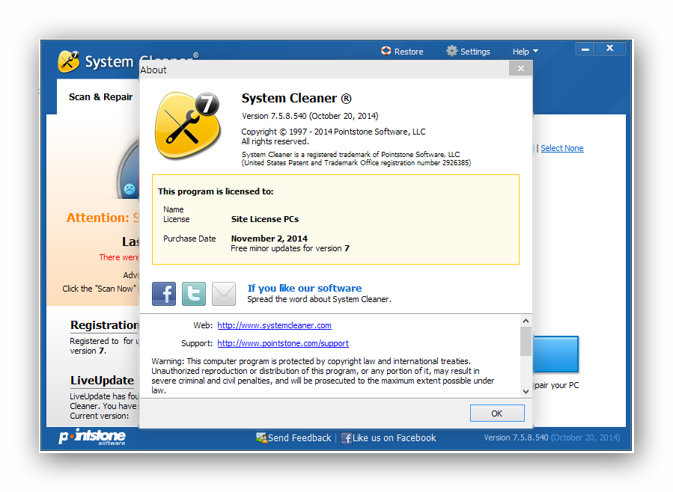Click the Pointstone software logo
This screenshot has height=492, width=673.
tap(92, 437)
